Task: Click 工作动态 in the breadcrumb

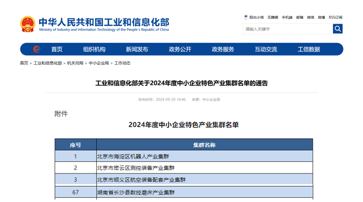Action: [x=122, y=63]
